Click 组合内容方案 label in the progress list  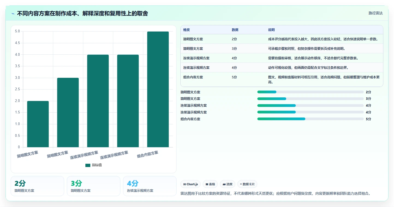190,119
